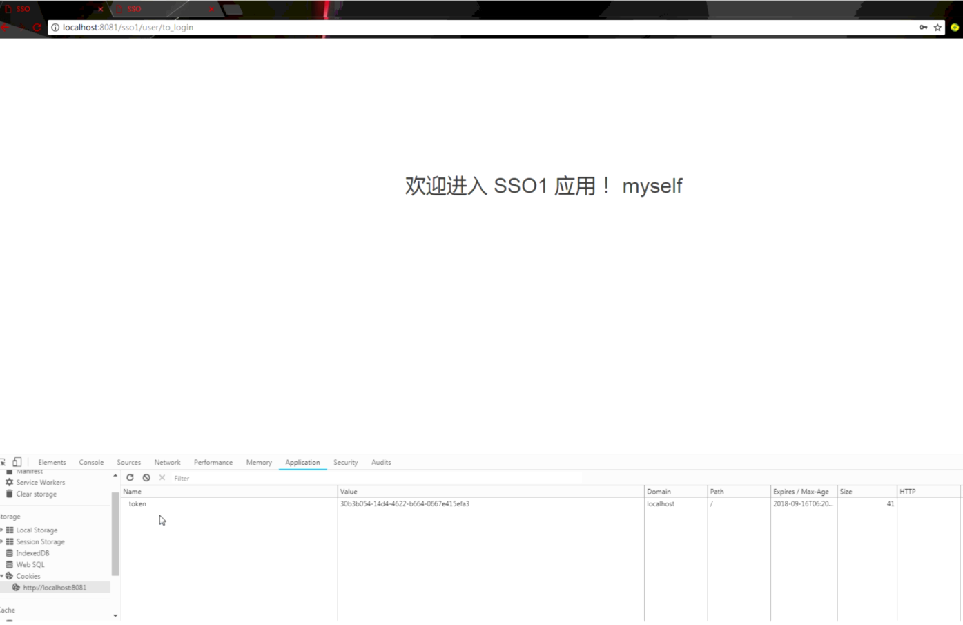
Task: Expand the Local Storage arrow
Action: click(2, 530)
